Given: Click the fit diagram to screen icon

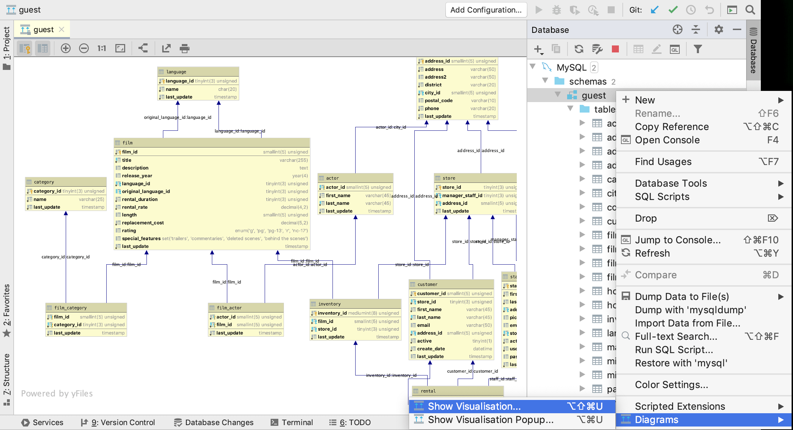Looking at the screenshot, I should [121, 48].
